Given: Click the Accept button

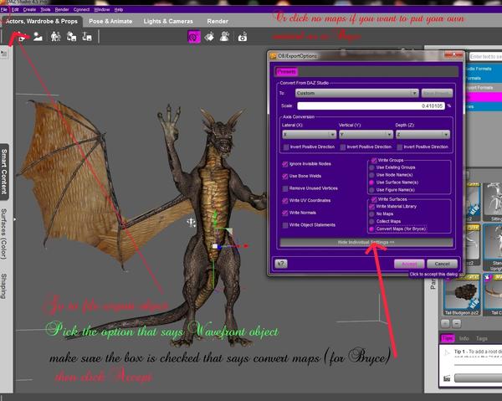Looking at the screenshot, I should (x=408, y=263).
